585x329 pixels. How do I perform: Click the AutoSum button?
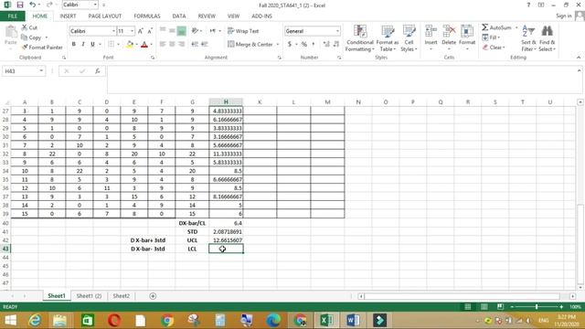[x=496, y=27]
